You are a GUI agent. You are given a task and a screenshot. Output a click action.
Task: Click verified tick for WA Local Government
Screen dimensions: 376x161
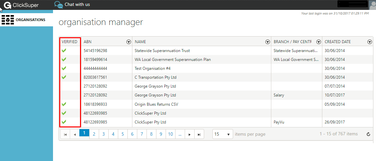(x=64, y=60)
